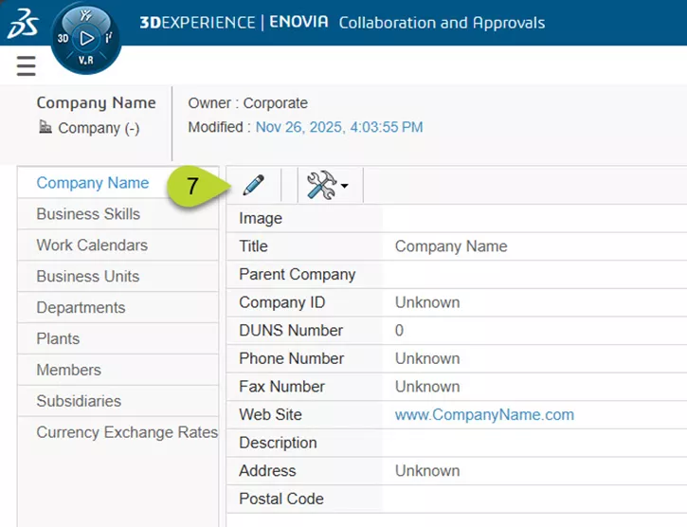Click the Modified date Nov 26, 2025 link
Viewport: 687px width, 527px height.
click(339, 127)
